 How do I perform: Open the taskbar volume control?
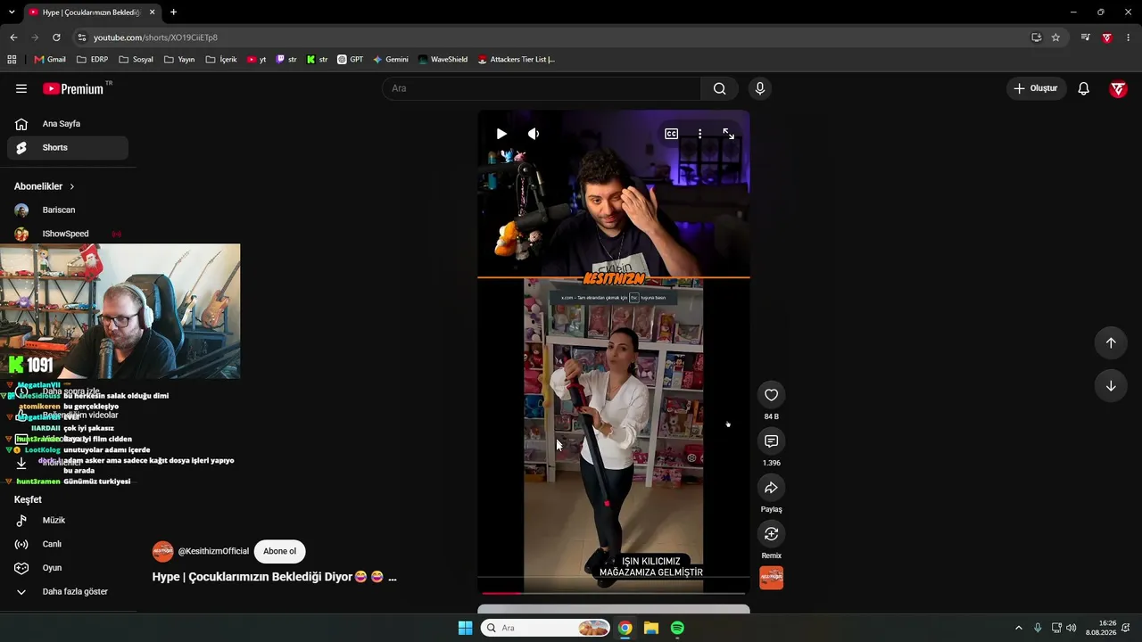tap(1071, 628)
